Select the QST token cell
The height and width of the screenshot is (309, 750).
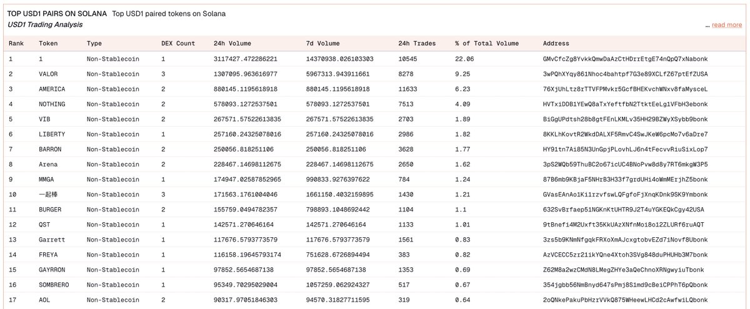(x=44, y=224)
